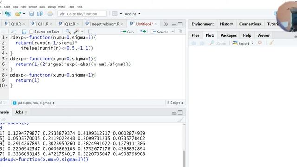
Task: Enable Source on Save checkbox
Action: click(32, 32)
